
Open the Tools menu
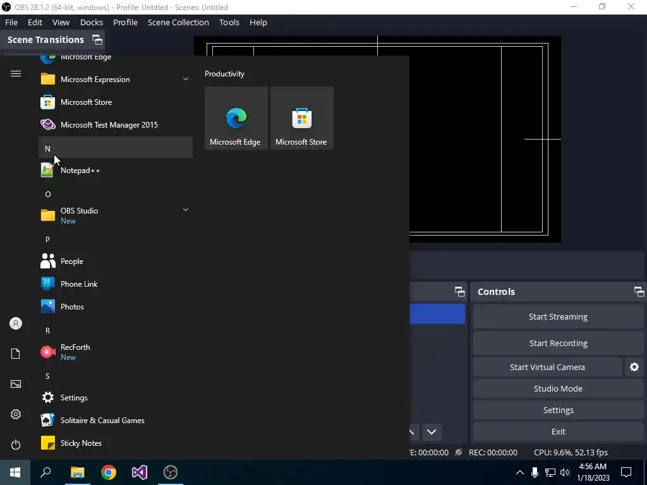click(x=229, y=22)
